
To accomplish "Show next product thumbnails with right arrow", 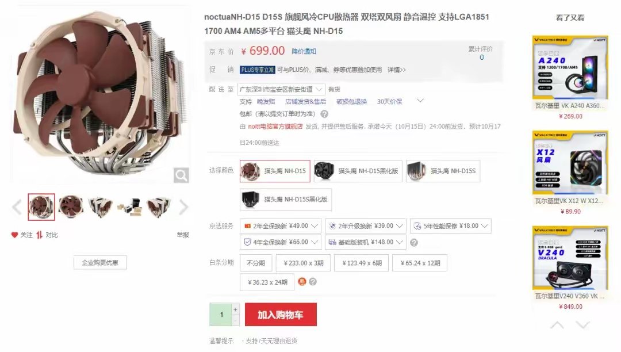I will (183, 207).
